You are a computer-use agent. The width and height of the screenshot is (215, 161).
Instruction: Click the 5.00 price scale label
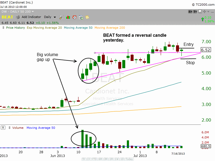pos(206,73)
